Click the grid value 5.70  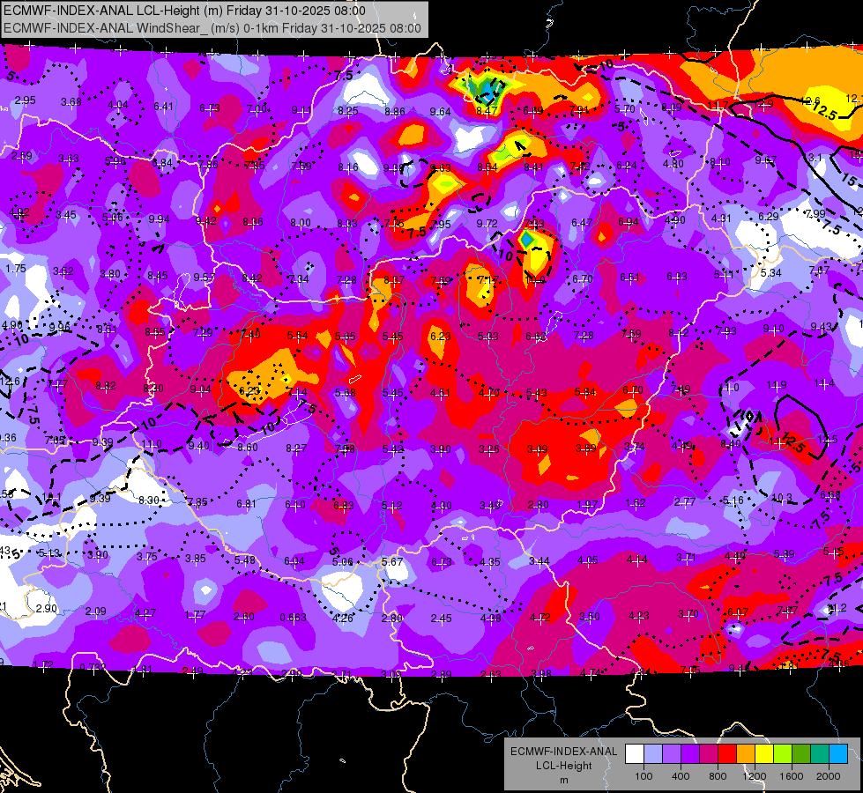[625, 109]
